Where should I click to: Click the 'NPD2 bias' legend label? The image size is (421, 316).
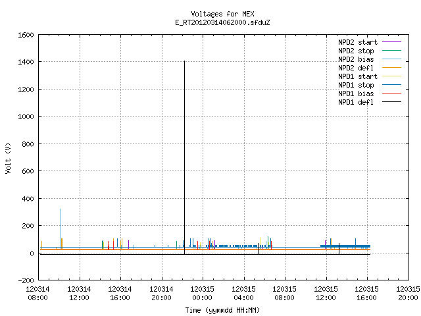click(356, 59)
